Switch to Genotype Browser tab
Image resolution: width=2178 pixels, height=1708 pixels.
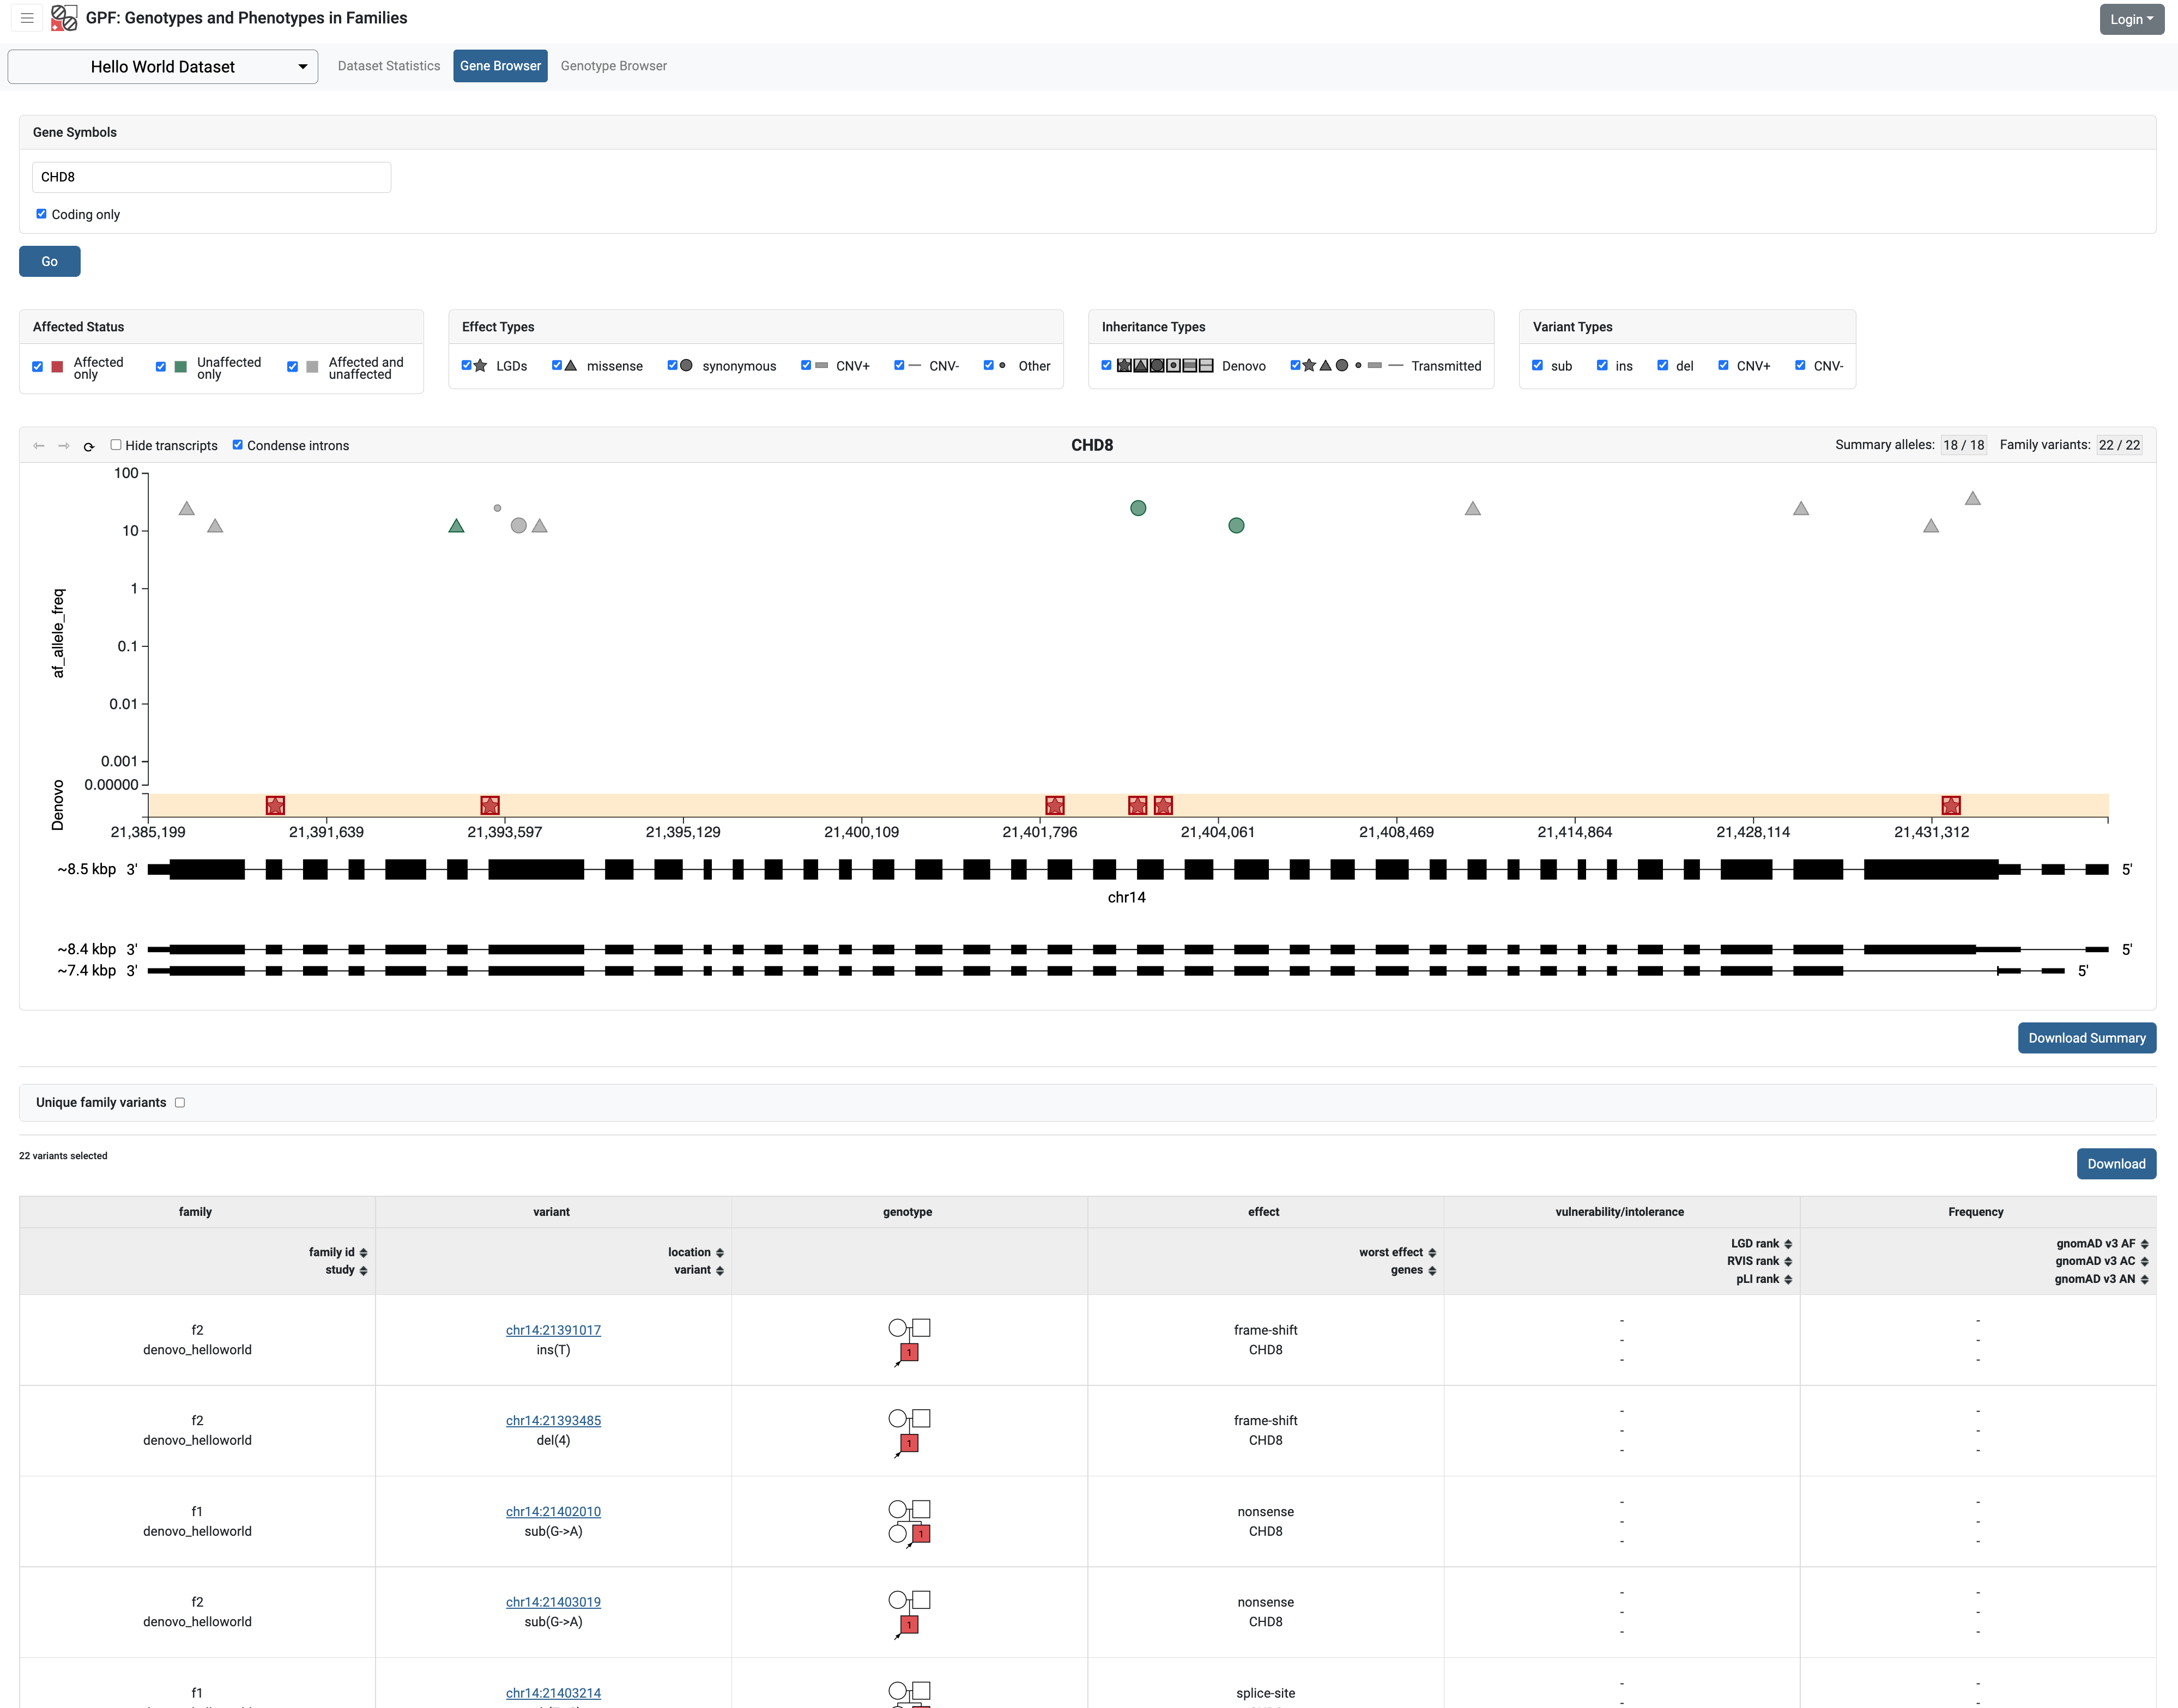pyautogui.click(x=613, y=66)
